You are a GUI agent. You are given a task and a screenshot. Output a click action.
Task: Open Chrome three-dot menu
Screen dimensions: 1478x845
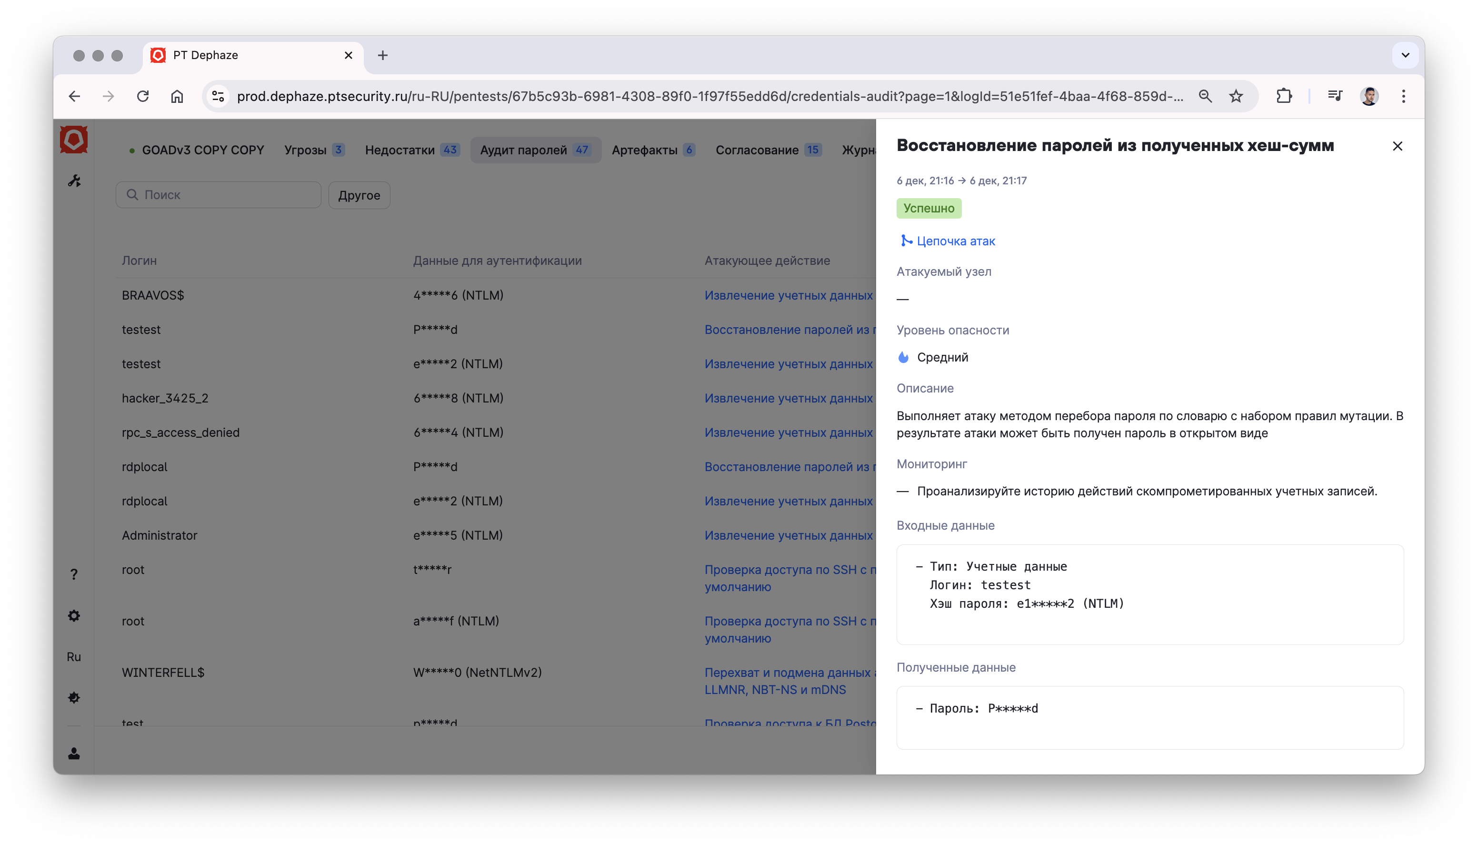[1403, 96]
